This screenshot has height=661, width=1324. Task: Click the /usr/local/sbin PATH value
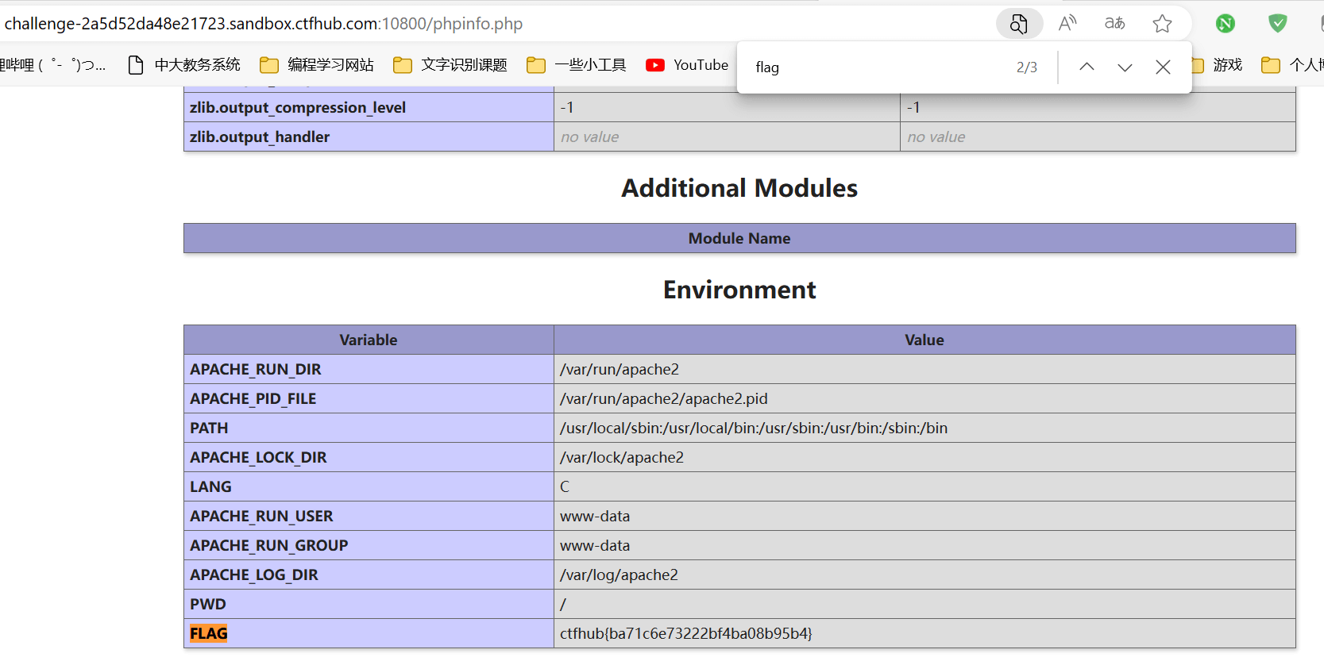924,428
